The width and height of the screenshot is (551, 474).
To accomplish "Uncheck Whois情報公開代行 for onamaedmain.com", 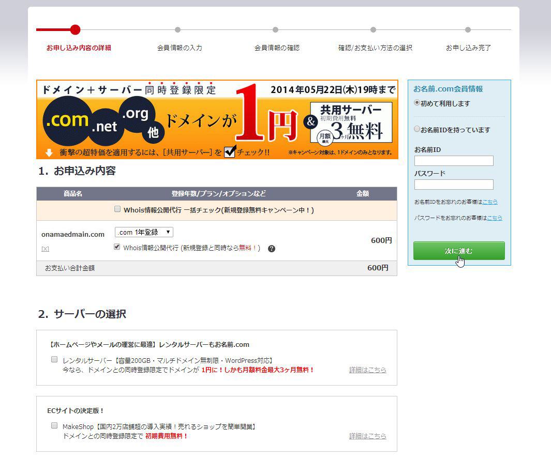I will pos(117,247).
